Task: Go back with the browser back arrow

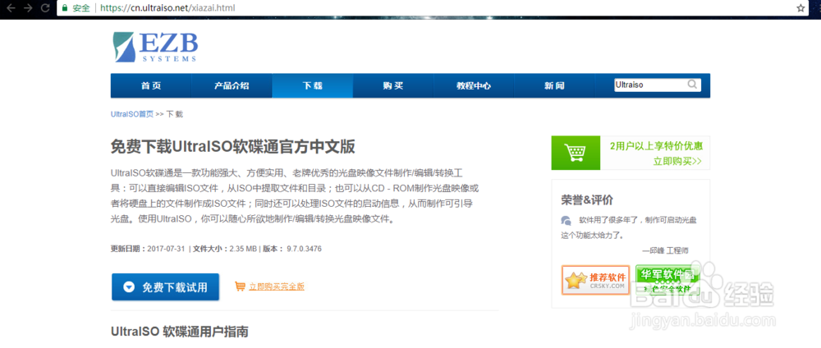Action: (11, 8)
